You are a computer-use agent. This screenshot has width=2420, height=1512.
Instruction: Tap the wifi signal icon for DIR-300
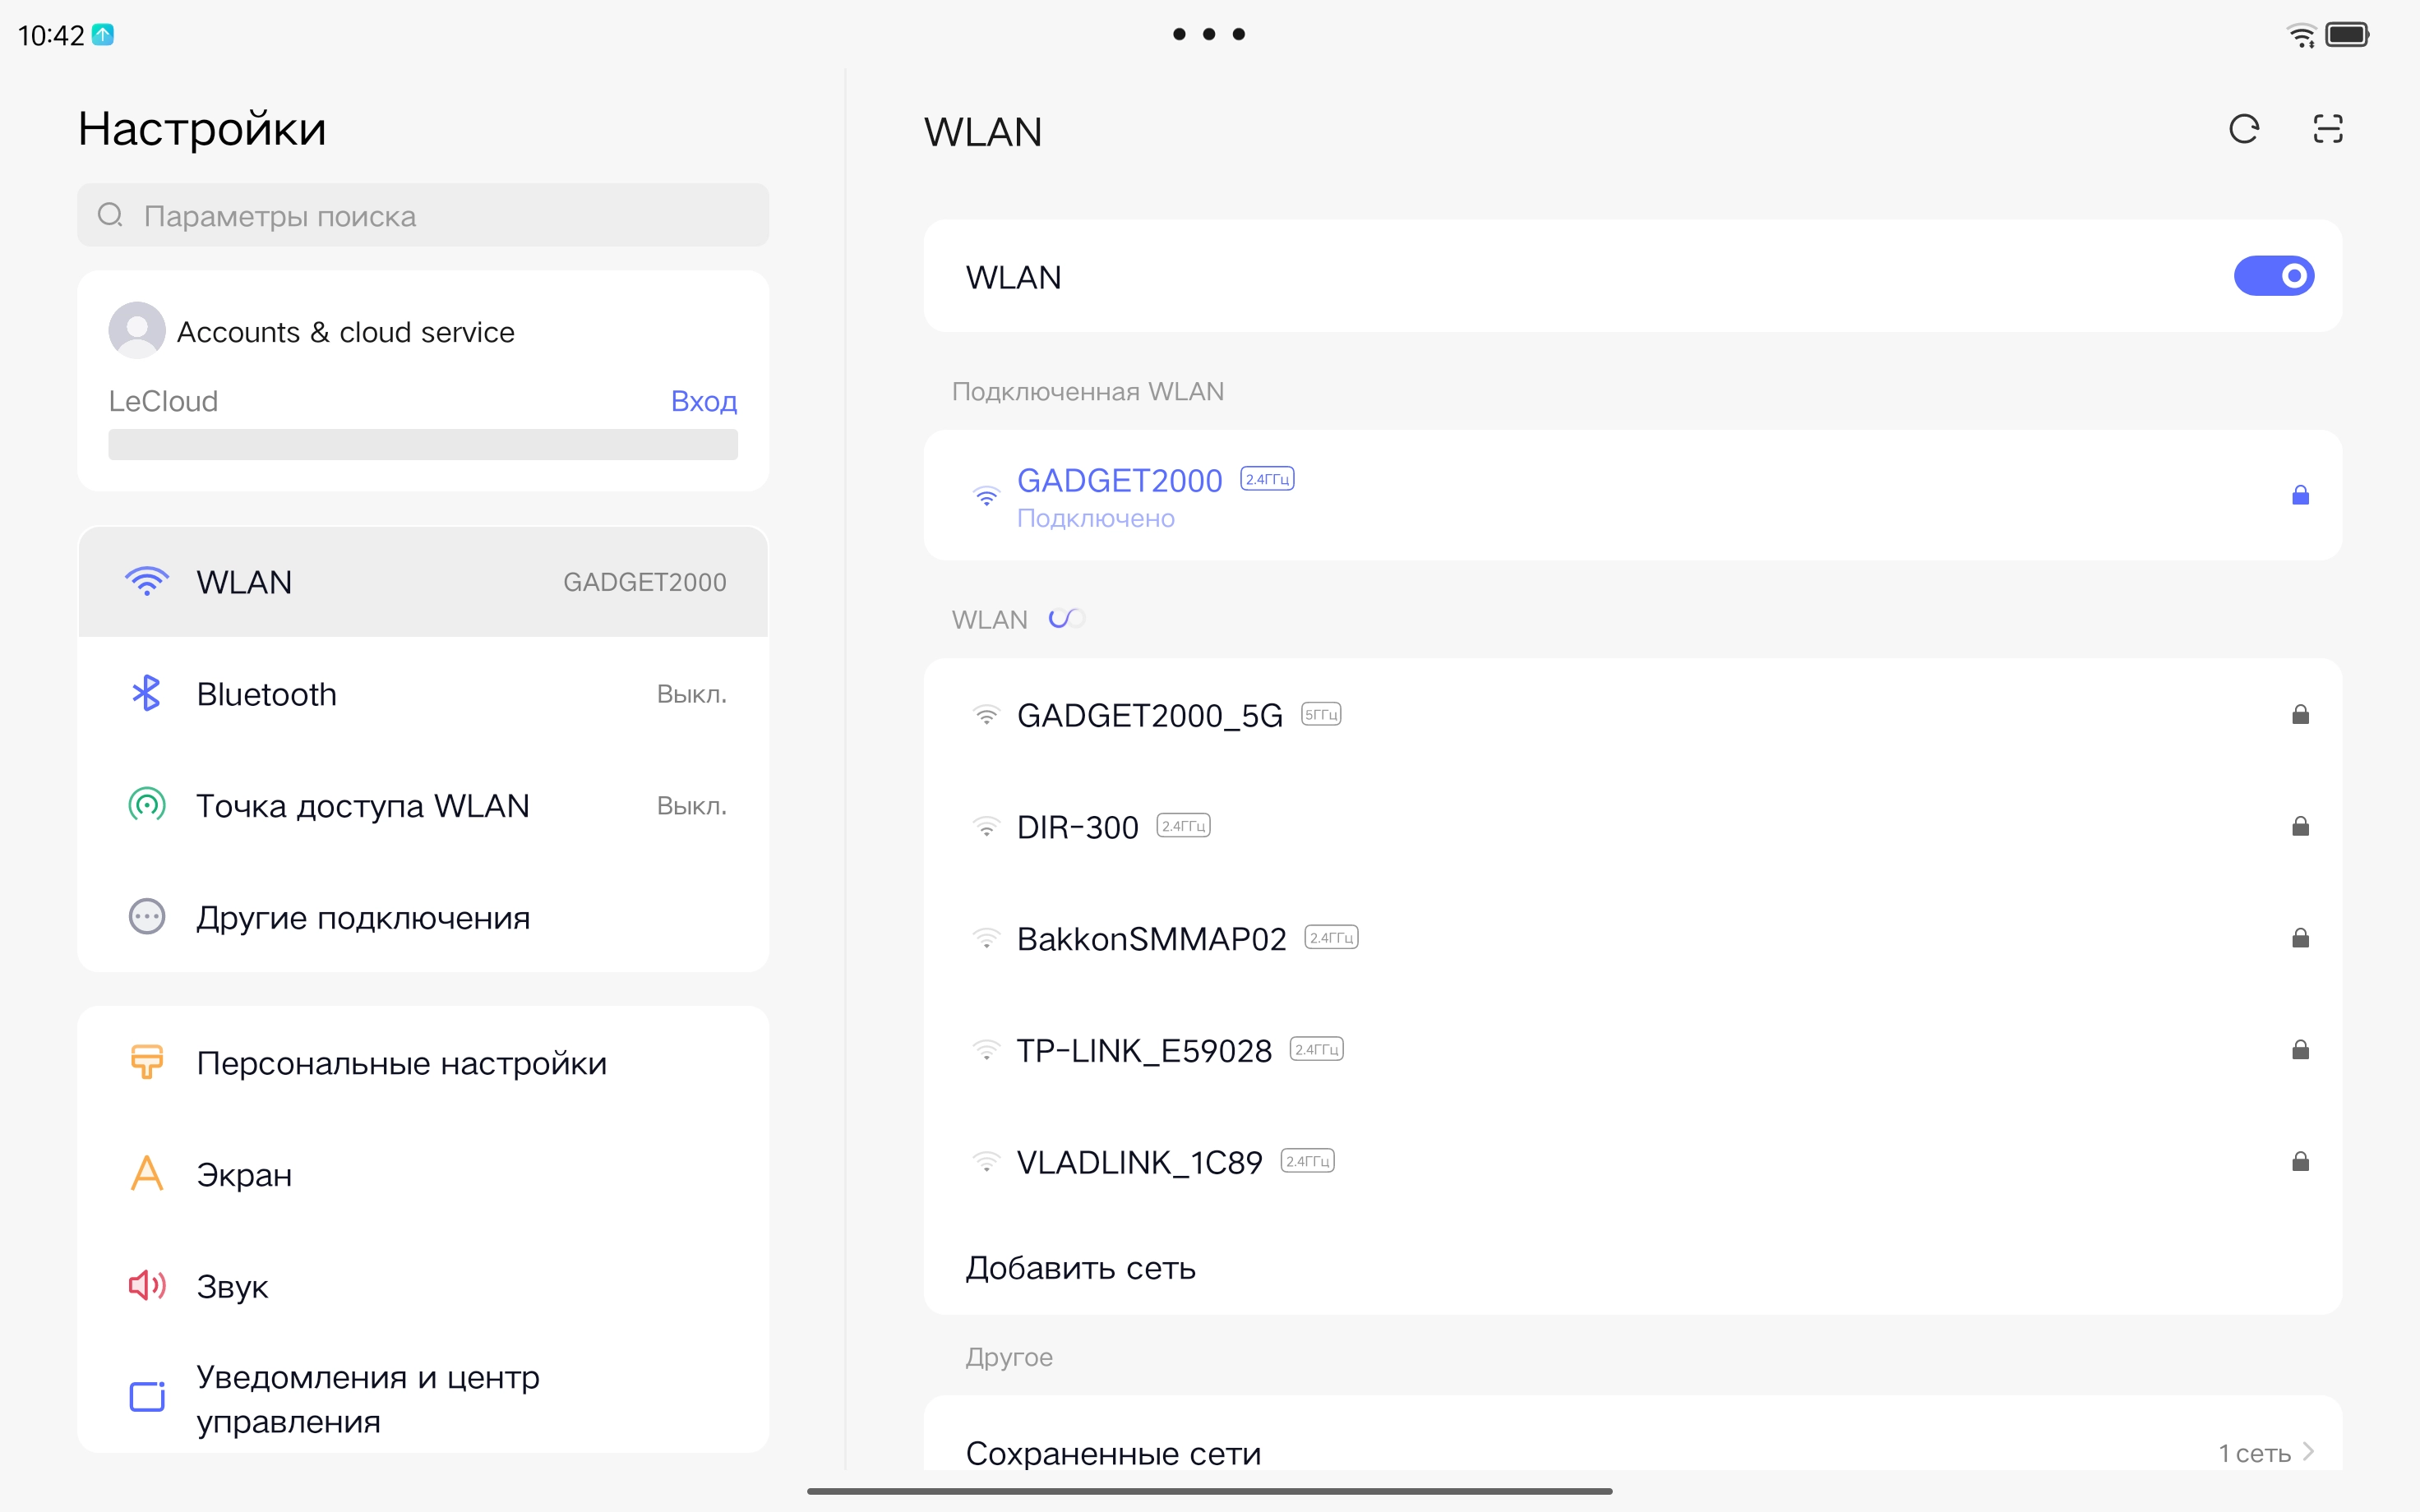(986, 827)
